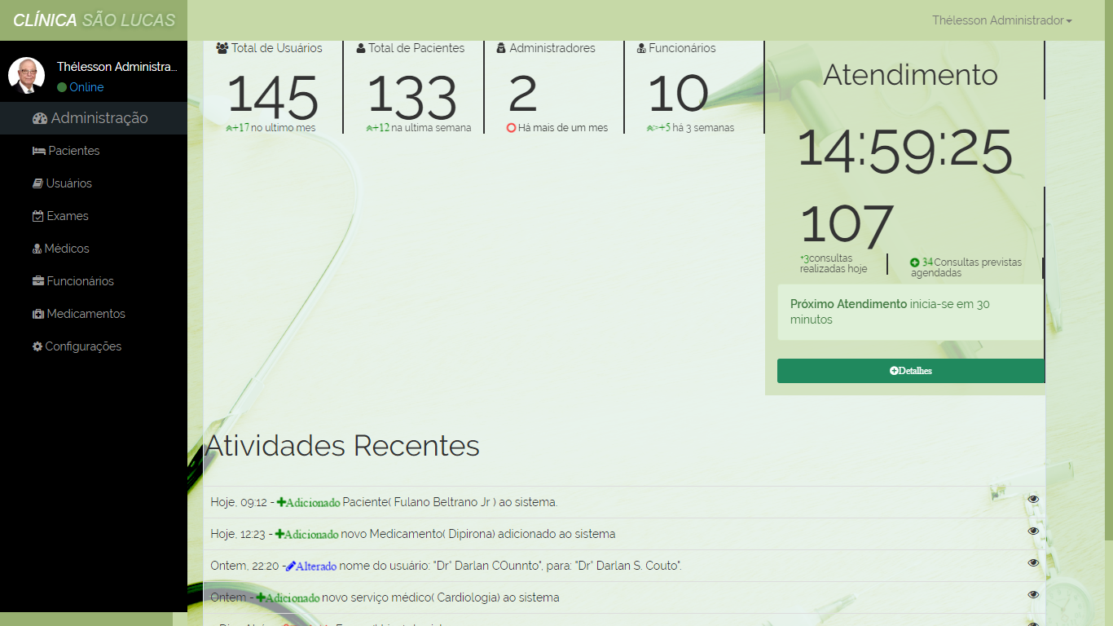Click the eye icon on Dipirona row
Screen dimensions: 1113x626
coord(1033,531)
